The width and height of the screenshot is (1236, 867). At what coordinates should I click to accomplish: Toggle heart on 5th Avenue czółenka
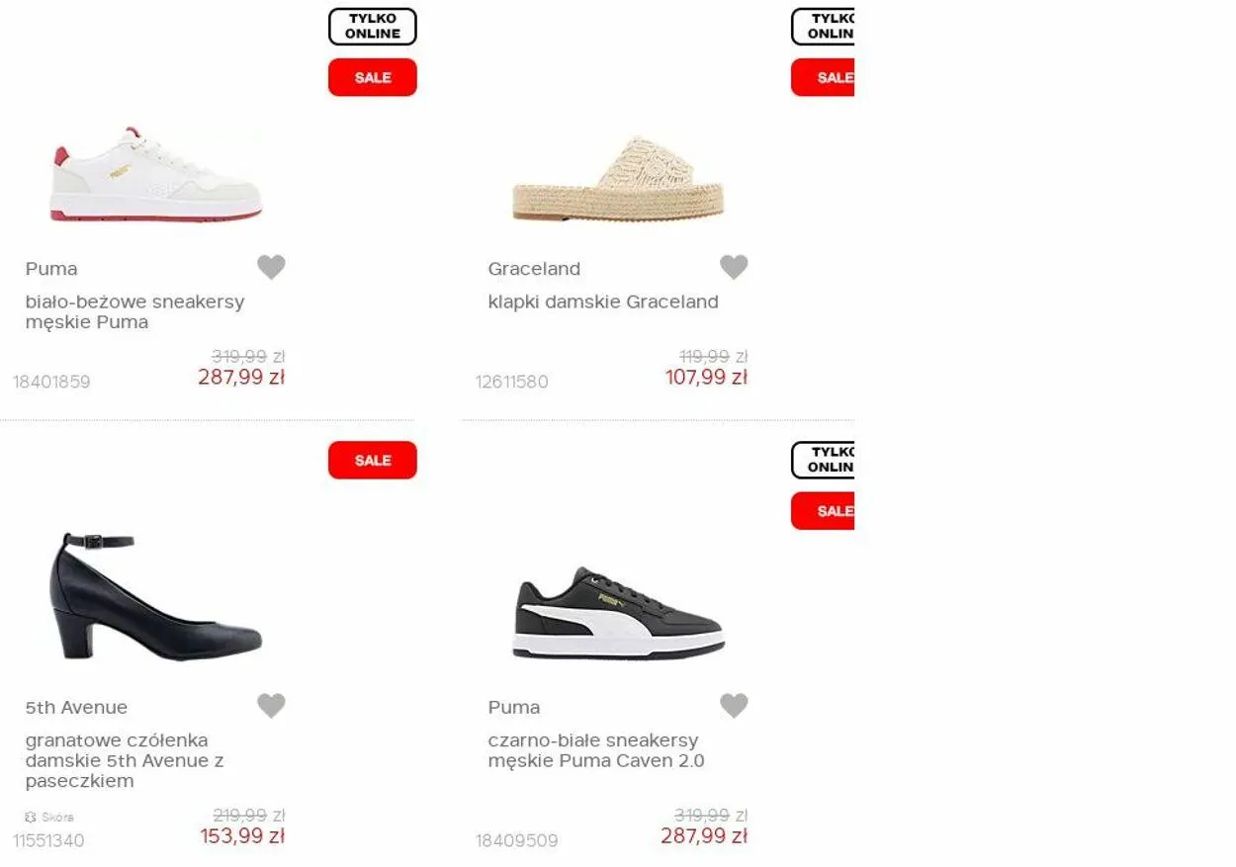[271, 706]
